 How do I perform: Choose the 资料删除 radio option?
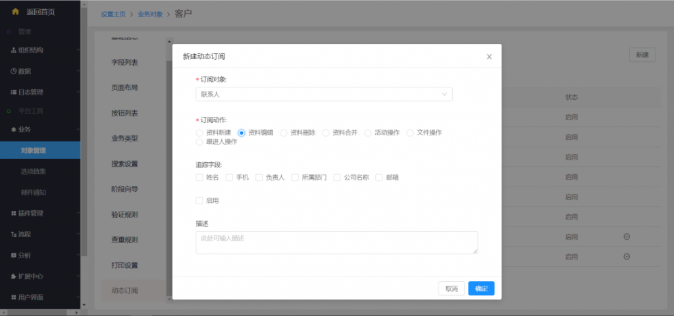[284, 133]
